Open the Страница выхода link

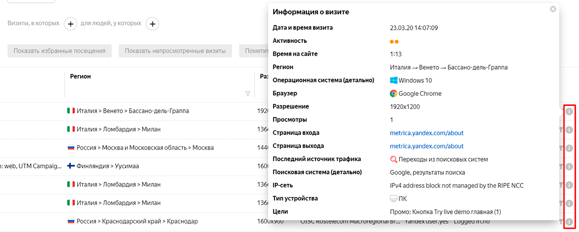(x=427, y=146)
